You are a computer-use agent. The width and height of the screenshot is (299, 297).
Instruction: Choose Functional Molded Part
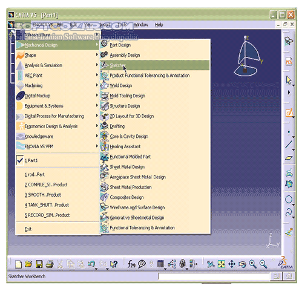155,157
